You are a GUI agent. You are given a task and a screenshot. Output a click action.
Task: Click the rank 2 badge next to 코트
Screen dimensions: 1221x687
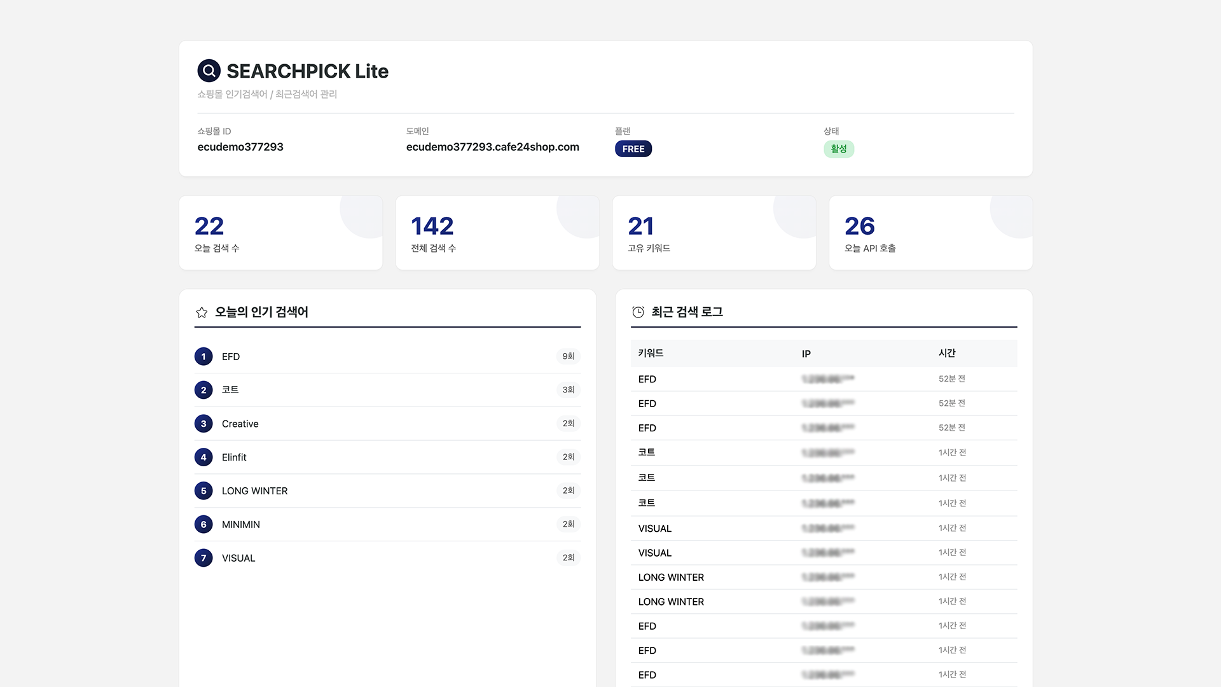tap(203, 390)
